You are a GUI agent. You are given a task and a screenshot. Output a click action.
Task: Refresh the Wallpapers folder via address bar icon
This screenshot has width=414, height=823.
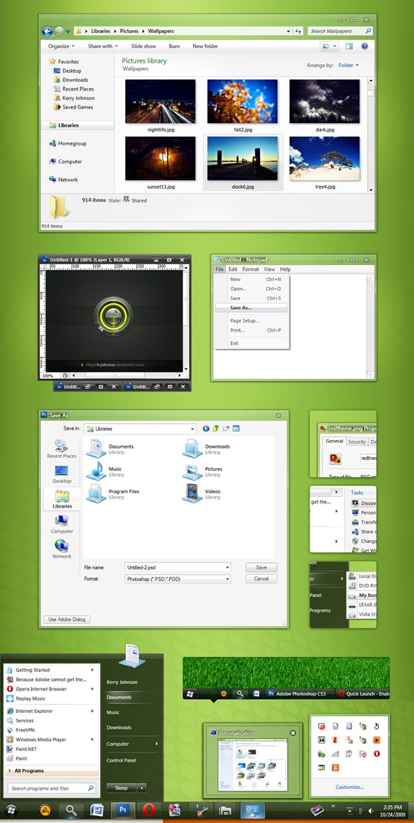point(298,31)
